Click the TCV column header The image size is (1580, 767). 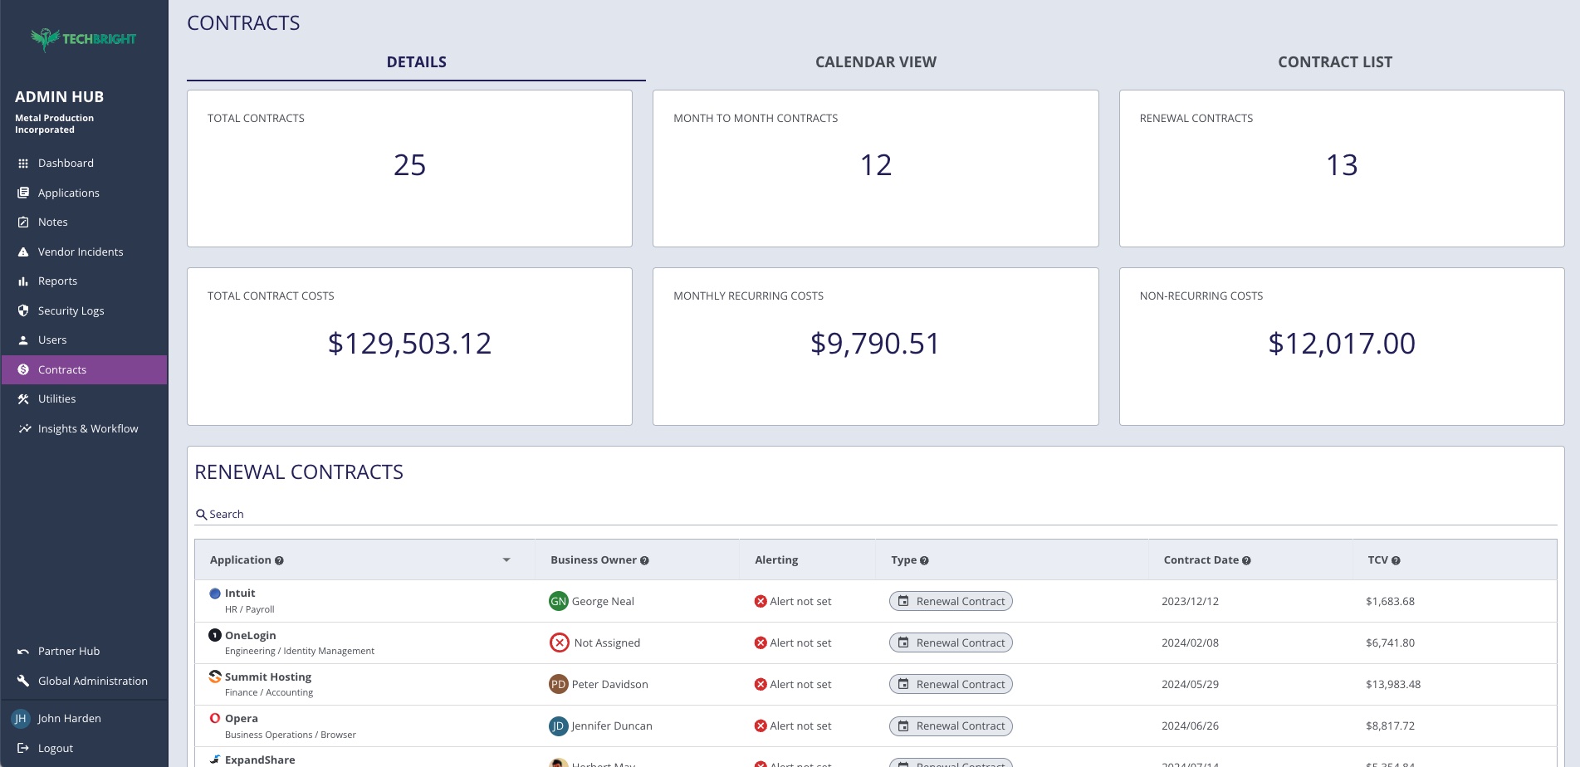[1377, 560]
